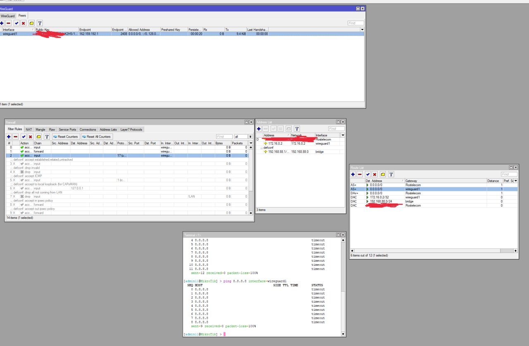Remove selected route with minus icon
The image size is (529, 346).
pos(360,174)
